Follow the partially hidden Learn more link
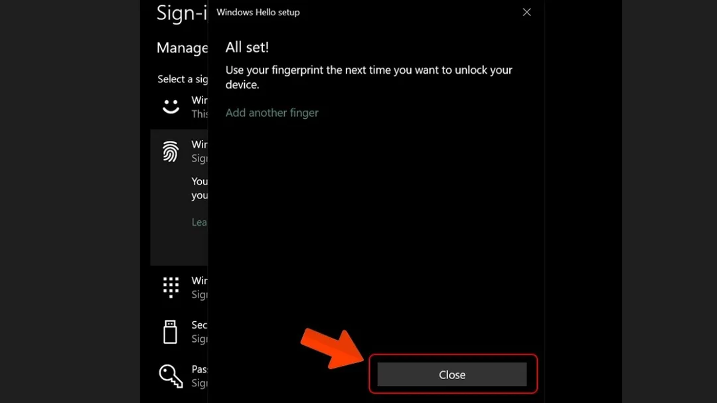 (x=199, y=222)
